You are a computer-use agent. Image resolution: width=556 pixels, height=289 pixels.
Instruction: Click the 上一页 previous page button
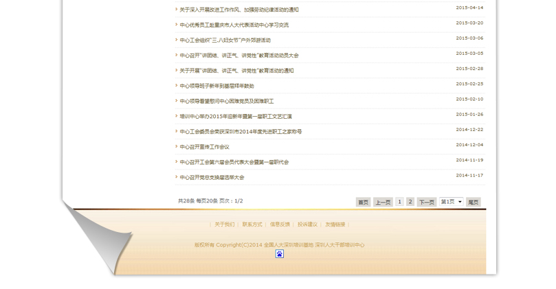[x=383, y=203]
